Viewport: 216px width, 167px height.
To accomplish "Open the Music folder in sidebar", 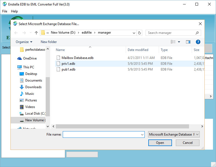I will tap(29, 94).
